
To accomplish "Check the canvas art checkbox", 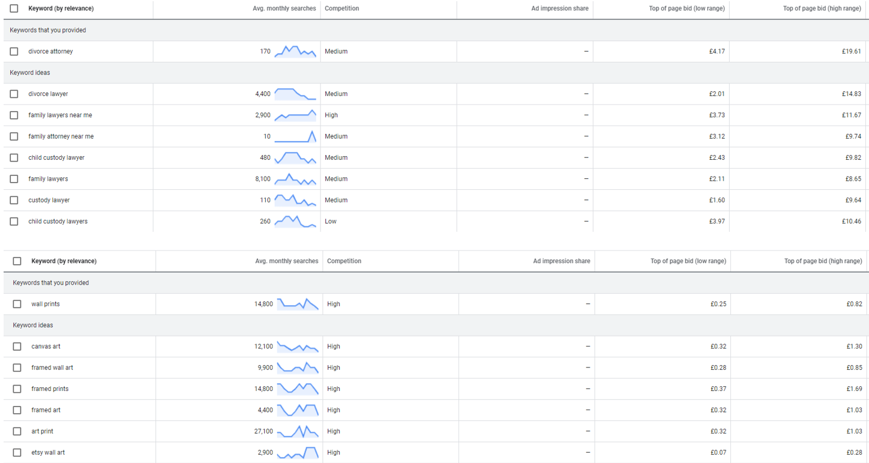I will click(17, 346).
